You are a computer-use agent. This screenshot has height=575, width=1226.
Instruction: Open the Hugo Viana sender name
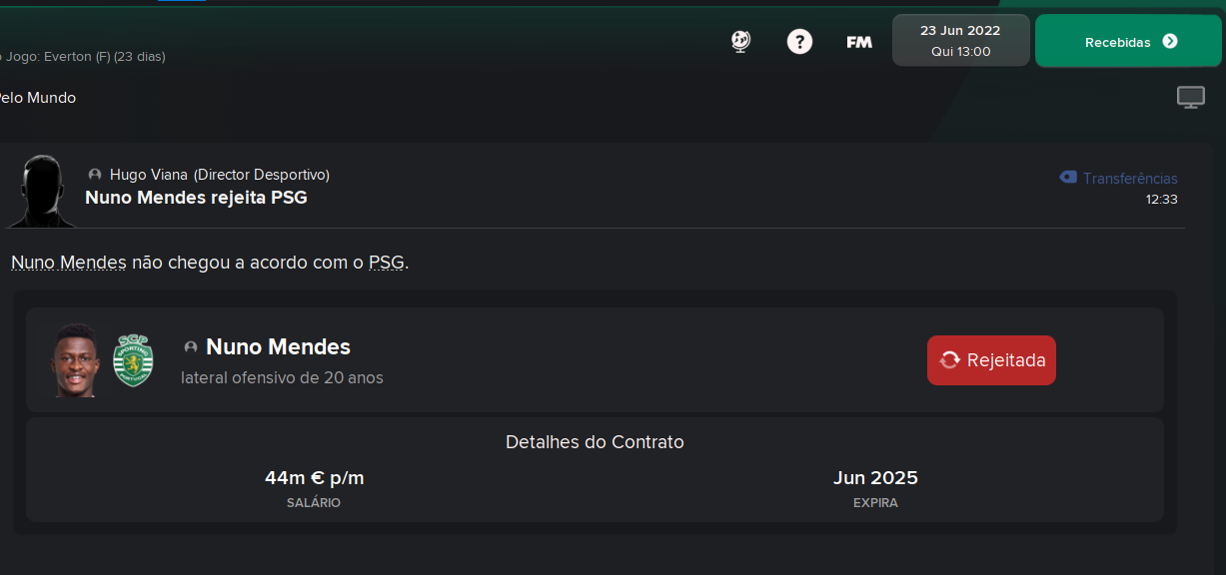point(149,175)
